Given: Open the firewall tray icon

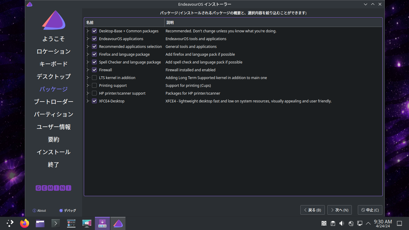Looking at the screenshot, I should coord(324,223).
